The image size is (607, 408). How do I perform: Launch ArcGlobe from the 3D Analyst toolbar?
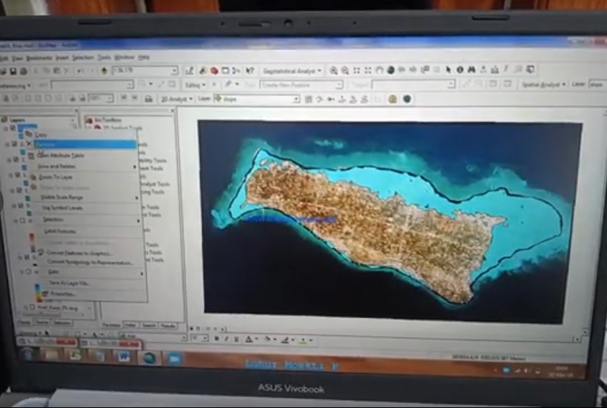406,99
